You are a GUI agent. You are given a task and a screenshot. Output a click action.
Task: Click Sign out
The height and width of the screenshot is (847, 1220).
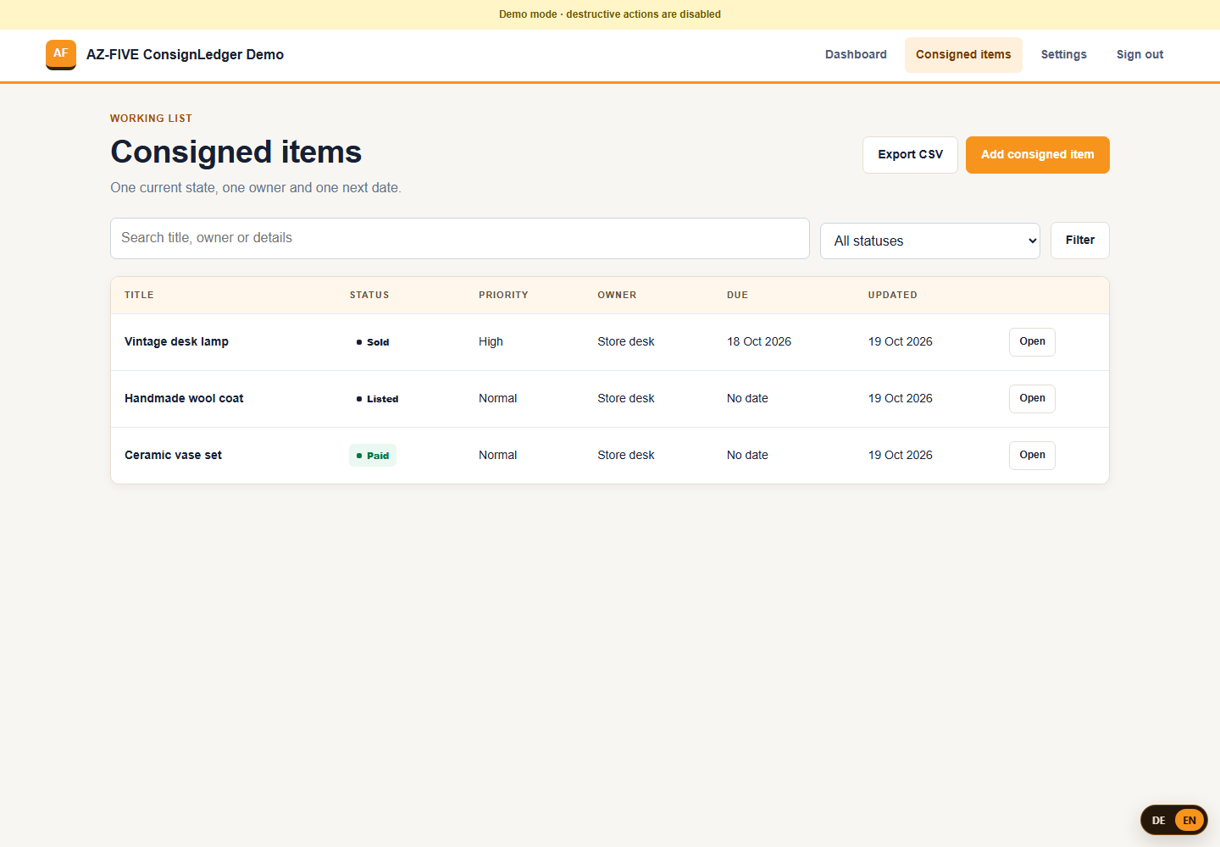pyautogui.click(x=1140, y=55)
